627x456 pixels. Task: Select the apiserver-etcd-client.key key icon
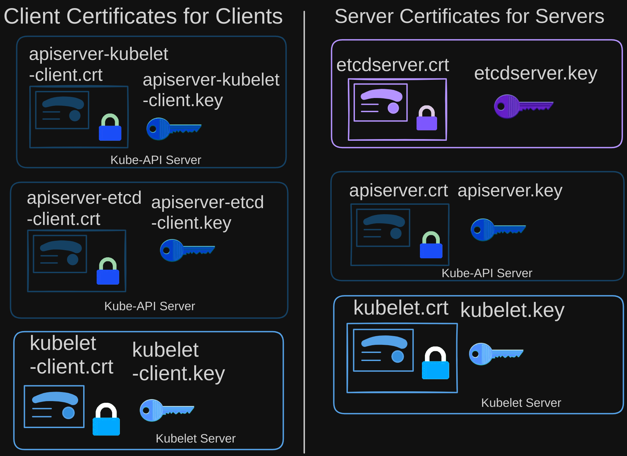(x=187, y=250)
